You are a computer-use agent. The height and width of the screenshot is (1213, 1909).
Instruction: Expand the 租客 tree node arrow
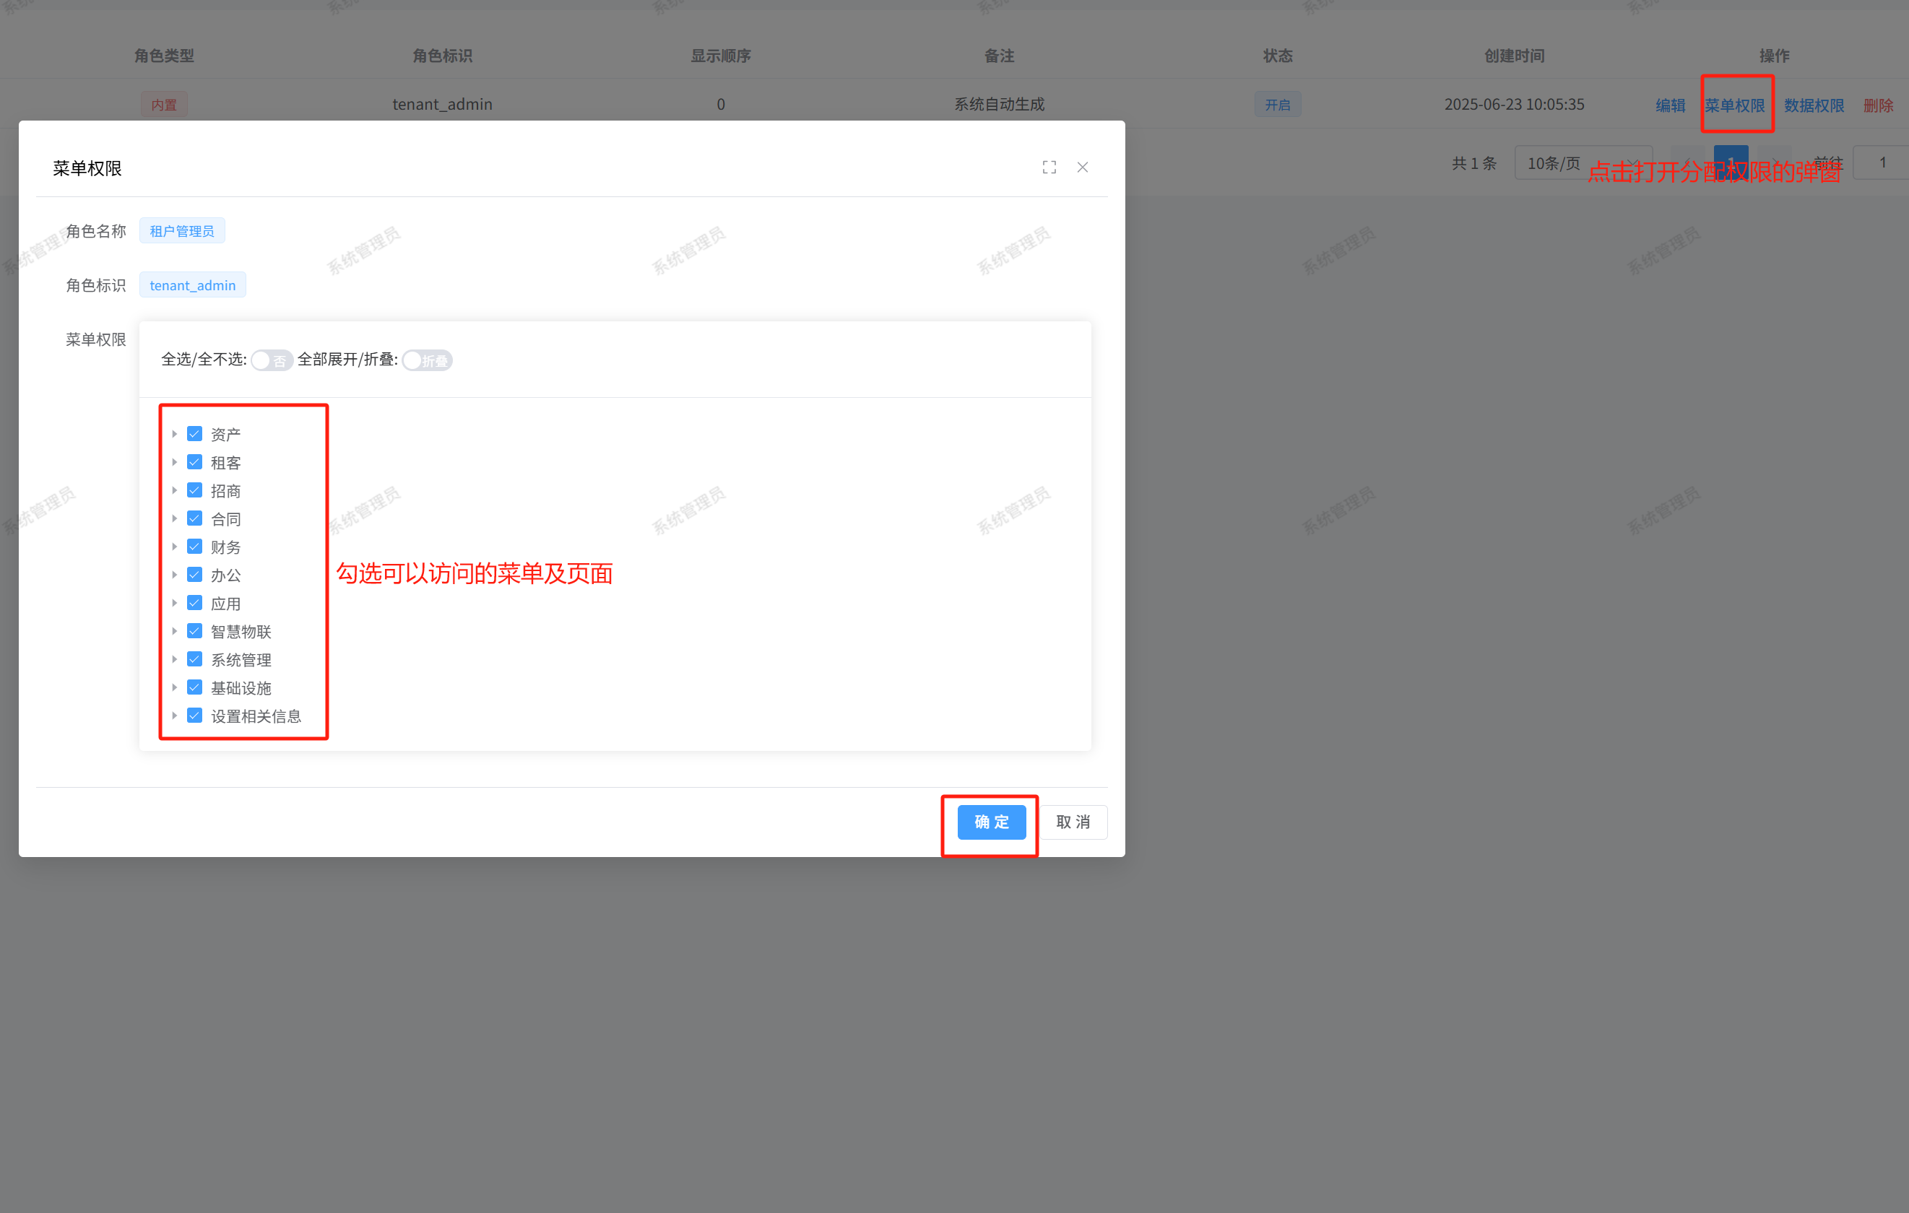coord(174,462)
